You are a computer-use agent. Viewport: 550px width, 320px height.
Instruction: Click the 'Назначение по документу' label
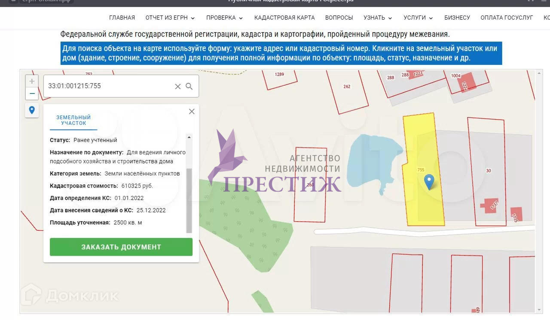(87, 152)
